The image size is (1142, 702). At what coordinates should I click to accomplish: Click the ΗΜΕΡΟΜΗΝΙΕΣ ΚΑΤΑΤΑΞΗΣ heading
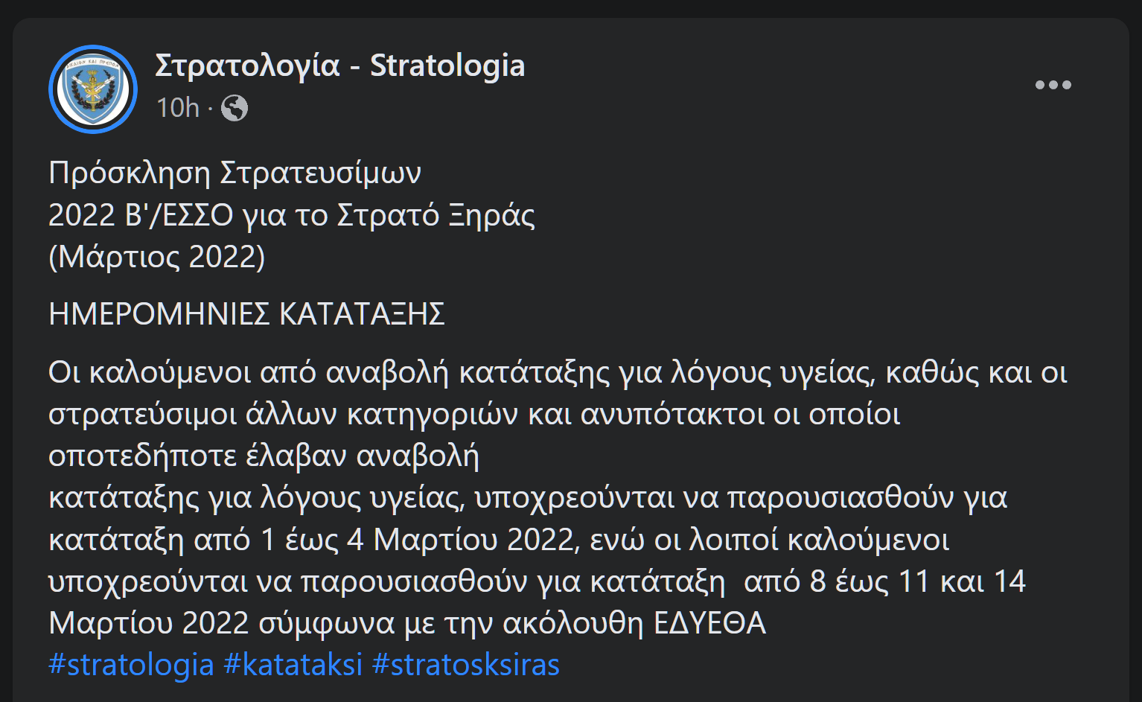pos(246,314)
